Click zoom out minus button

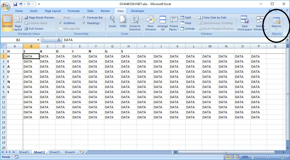click(252, 157)
